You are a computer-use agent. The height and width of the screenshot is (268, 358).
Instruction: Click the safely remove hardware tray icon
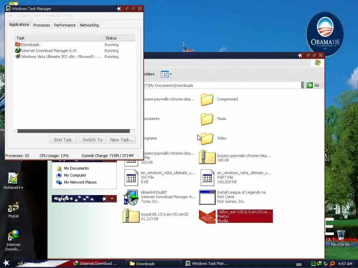326,264
